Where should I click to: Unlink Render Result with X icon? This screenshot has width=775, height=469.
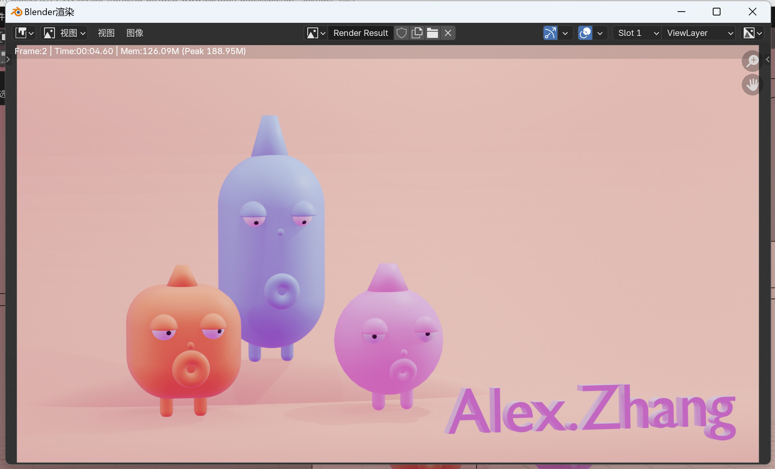[x=448, y=33]
